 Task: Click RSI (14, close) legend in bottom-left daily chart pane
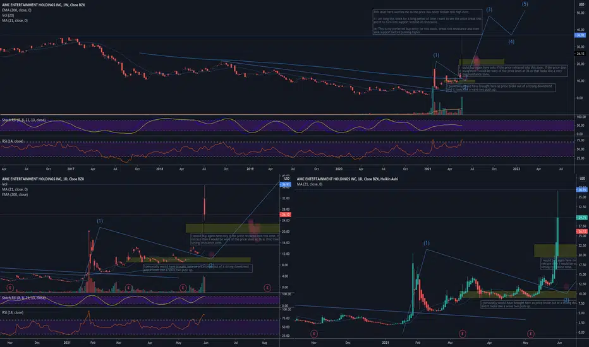[x=13, y=312]
